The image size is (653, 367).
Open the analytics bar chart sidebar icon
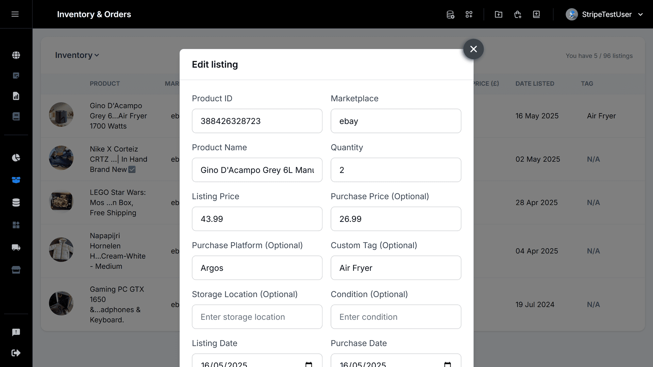tap(16, 96)
